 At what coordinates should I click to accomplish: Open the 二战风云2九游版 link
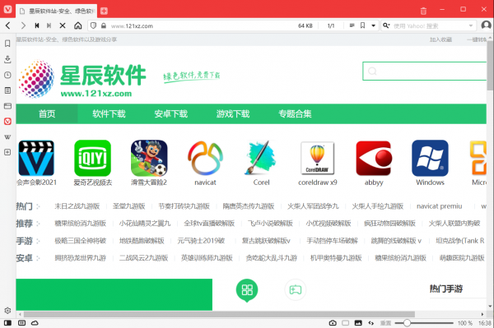(x=143, y=258)
